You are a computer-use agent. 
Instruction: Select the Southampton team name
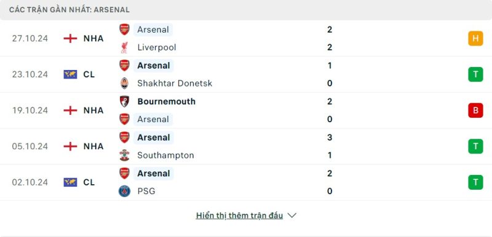pos(165,155)
